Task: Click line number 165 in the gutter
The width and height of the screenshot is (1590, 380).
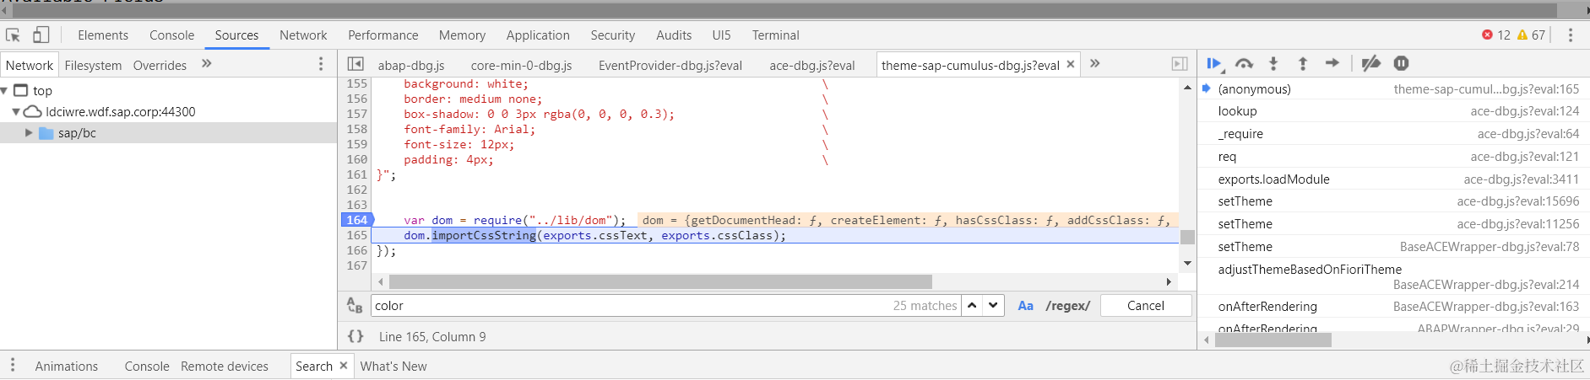Action: coord(357,235)
